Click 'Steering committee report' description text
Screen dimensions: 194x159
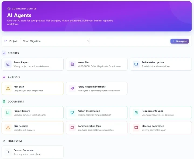[154, 130]
